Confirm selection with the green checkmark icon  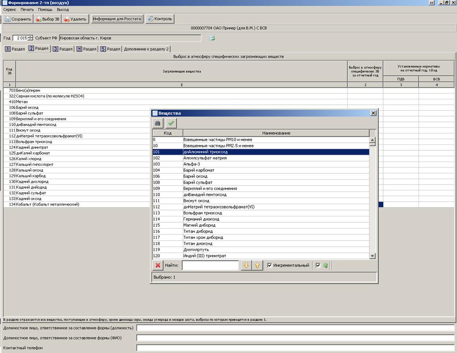click(x=171, y=123)
